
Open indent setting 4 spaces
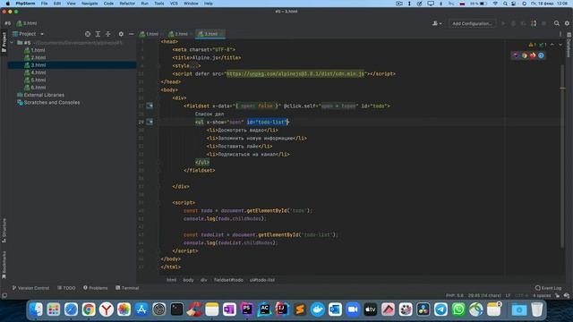tap(542, 295)
